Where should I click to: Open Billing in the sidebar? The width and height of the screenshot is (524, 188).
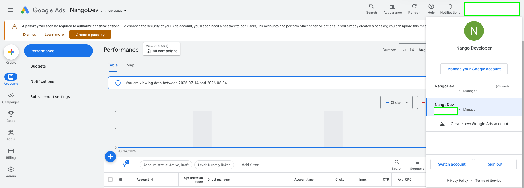pyautogui.click(x=11, y=154)
